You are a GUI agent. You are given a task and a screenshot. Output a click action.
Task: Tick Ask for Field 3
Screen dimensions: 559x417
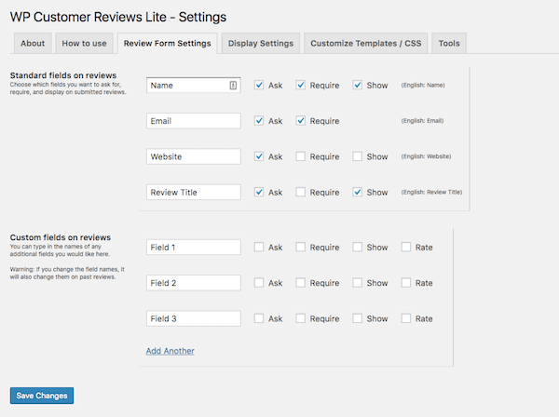(x=259, y=318)
